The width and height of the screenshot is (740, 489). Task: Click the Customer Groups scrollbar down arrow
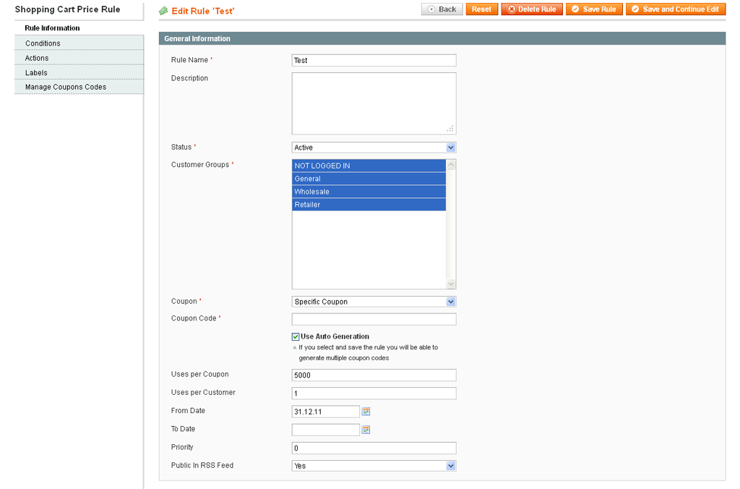(x=451, y=284)
